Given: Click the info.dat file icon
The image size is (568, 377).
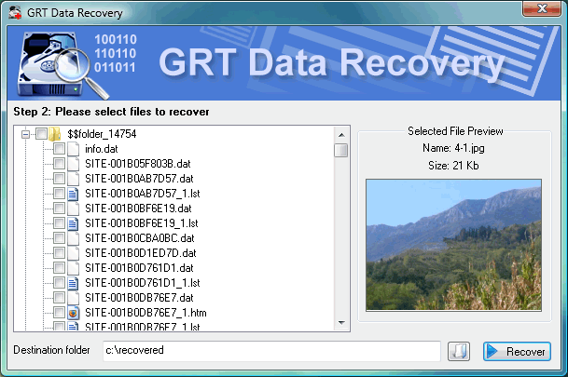Looking at the screenshot, I should 73,149.
